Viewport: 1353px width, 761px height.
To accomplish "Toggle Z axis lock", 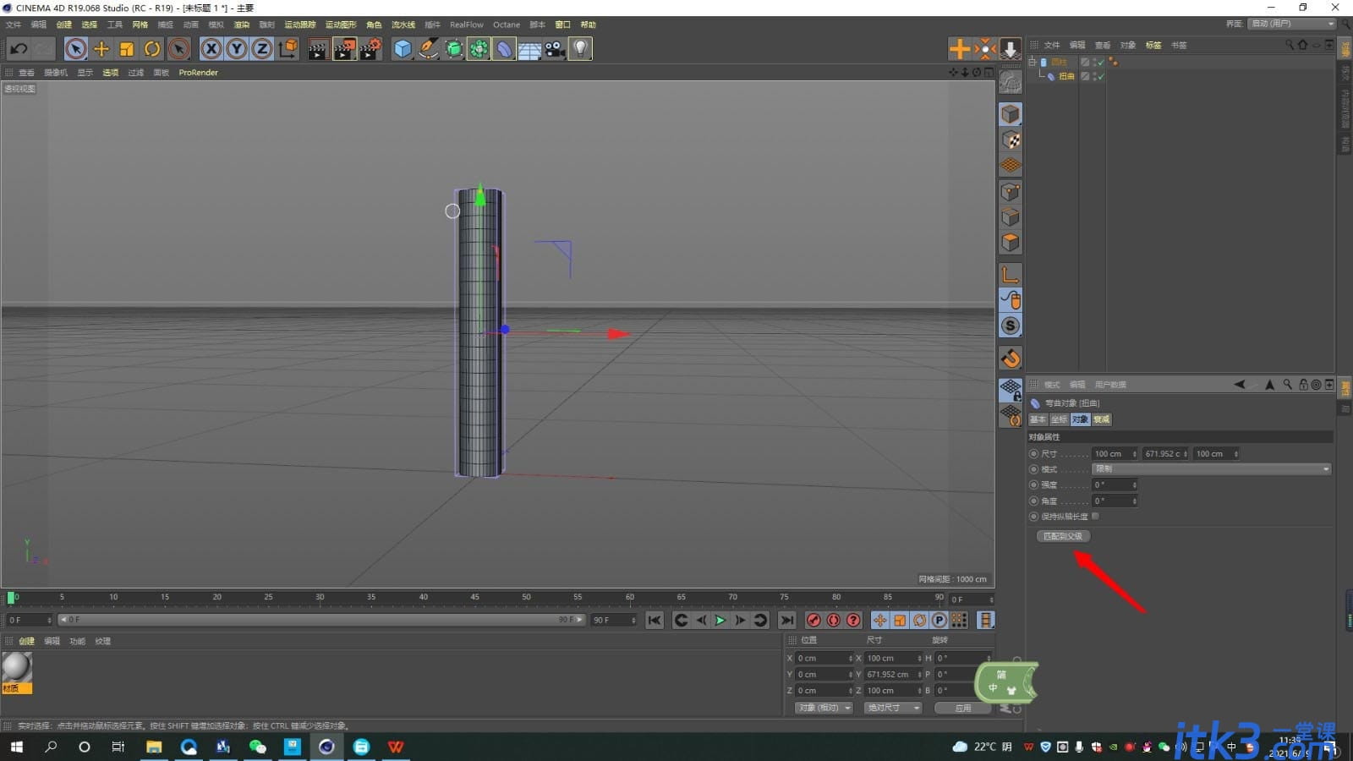I will tap(262, 49).
